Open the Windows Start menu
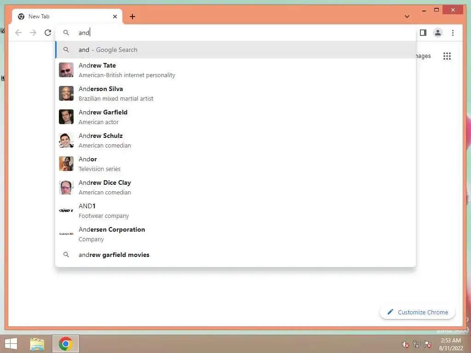471x353 pixels. pos(11,344)
